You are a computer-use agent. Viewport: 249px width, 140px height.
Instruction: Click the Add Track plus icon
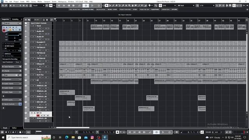coord(26,20)
